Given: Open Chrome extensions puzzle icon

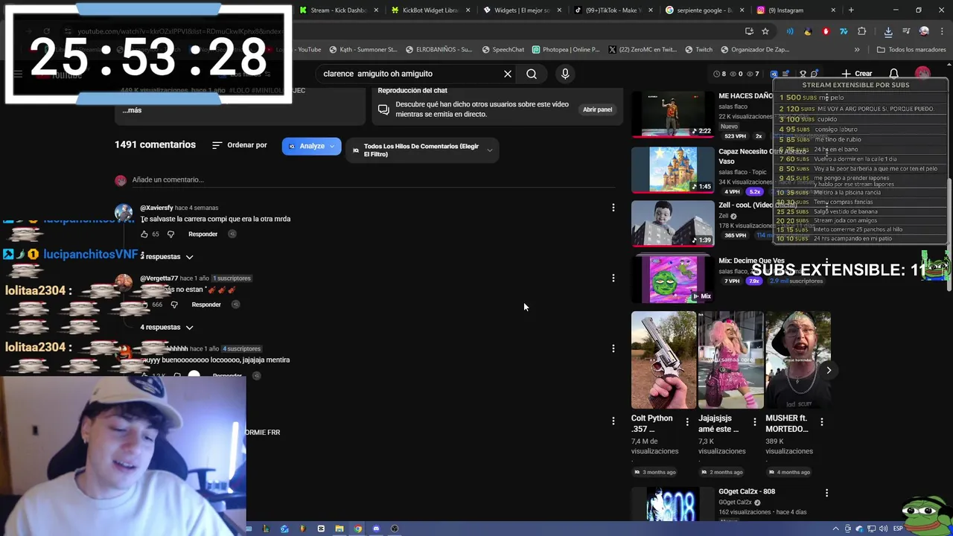Looking at the screenshot, I should pyautogui.click(x=862, y=31).
